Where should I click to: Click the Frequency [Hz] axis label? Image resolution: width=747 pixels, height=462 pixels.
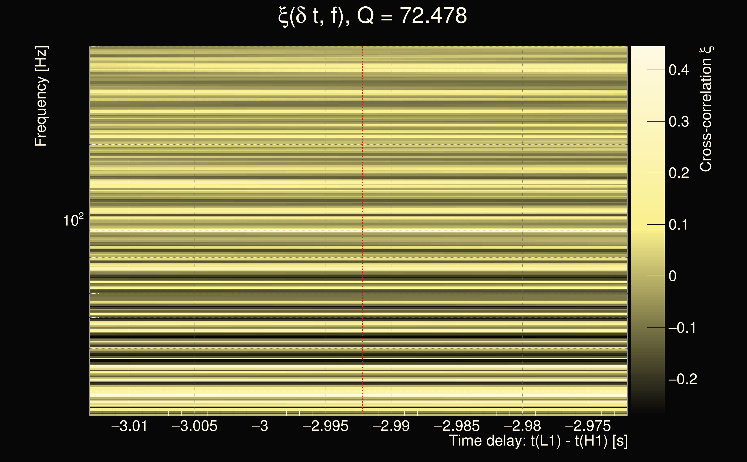click(41, 96)
